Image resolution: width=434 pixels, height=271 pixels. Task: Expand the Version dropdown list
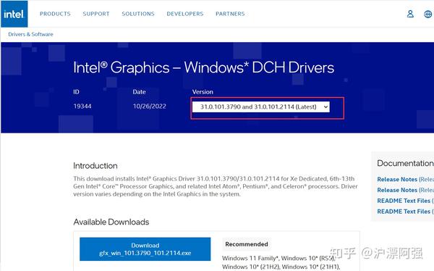pos(261,107)
